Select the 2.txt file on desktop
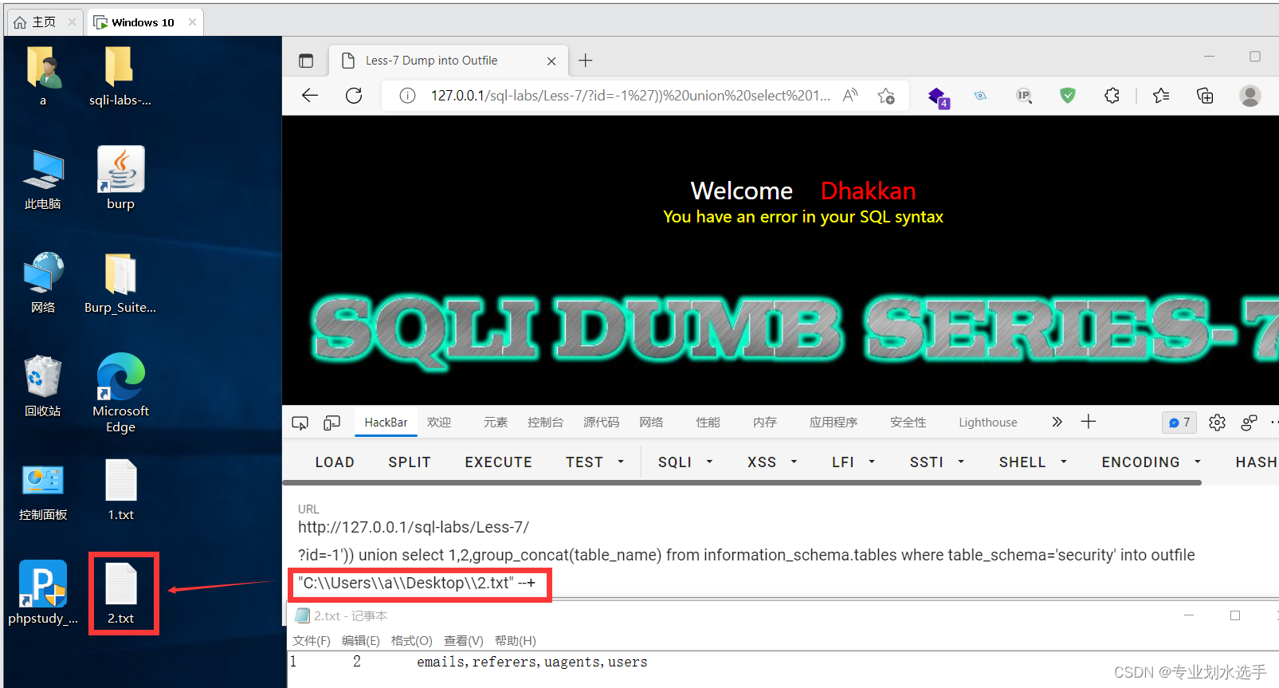Screen dimensions: 1279x688 click(x=121, y=593)
